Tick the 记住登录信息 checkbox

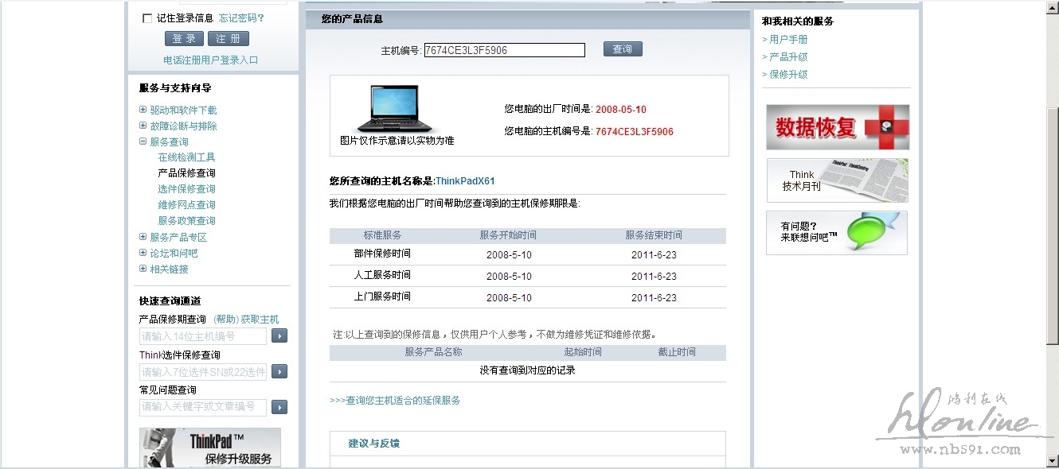coord(147,18)
